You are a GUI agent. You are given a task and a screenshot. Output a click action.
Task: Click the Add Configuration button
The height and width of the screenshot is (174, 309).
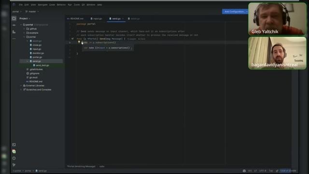[235, 12]
